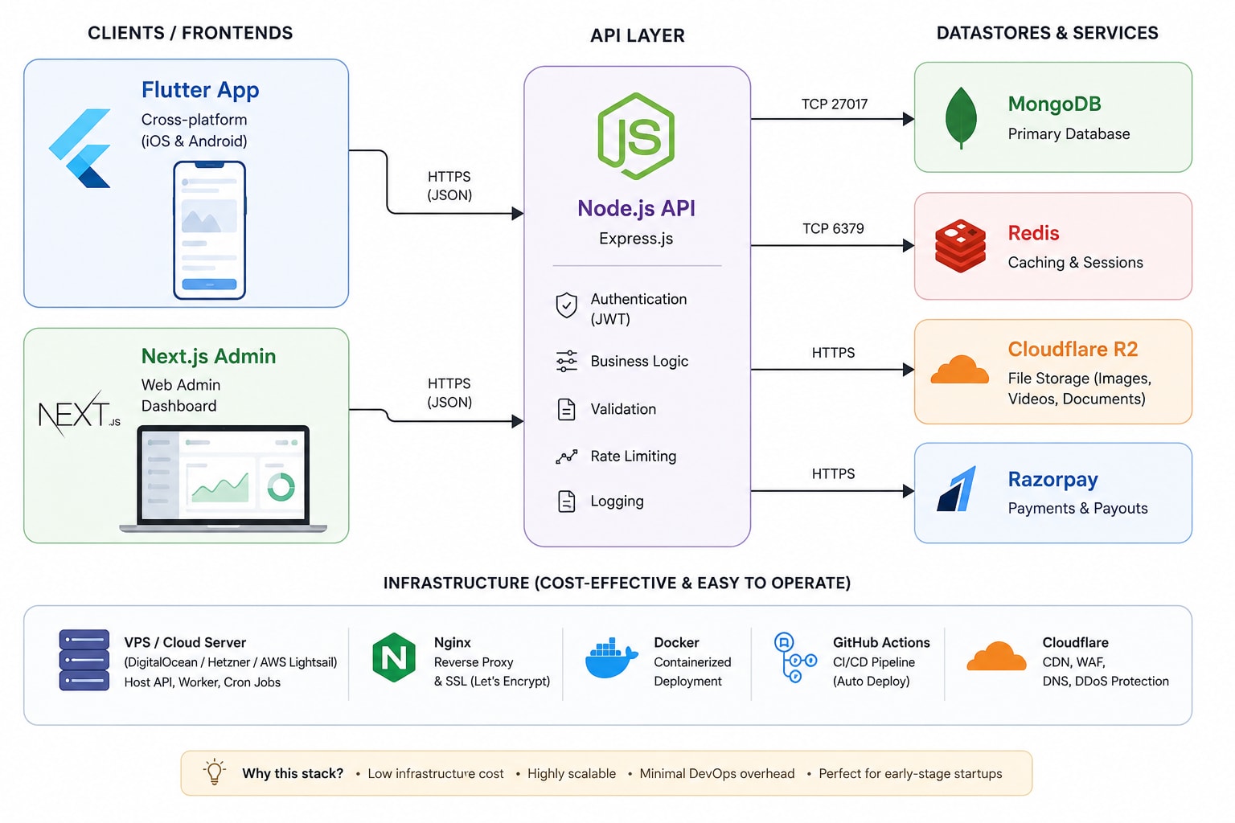Viewport: 1235px width, 823px height.
Task: Click the Node.js hexagon logo
Action: click(x=636, y=136)
